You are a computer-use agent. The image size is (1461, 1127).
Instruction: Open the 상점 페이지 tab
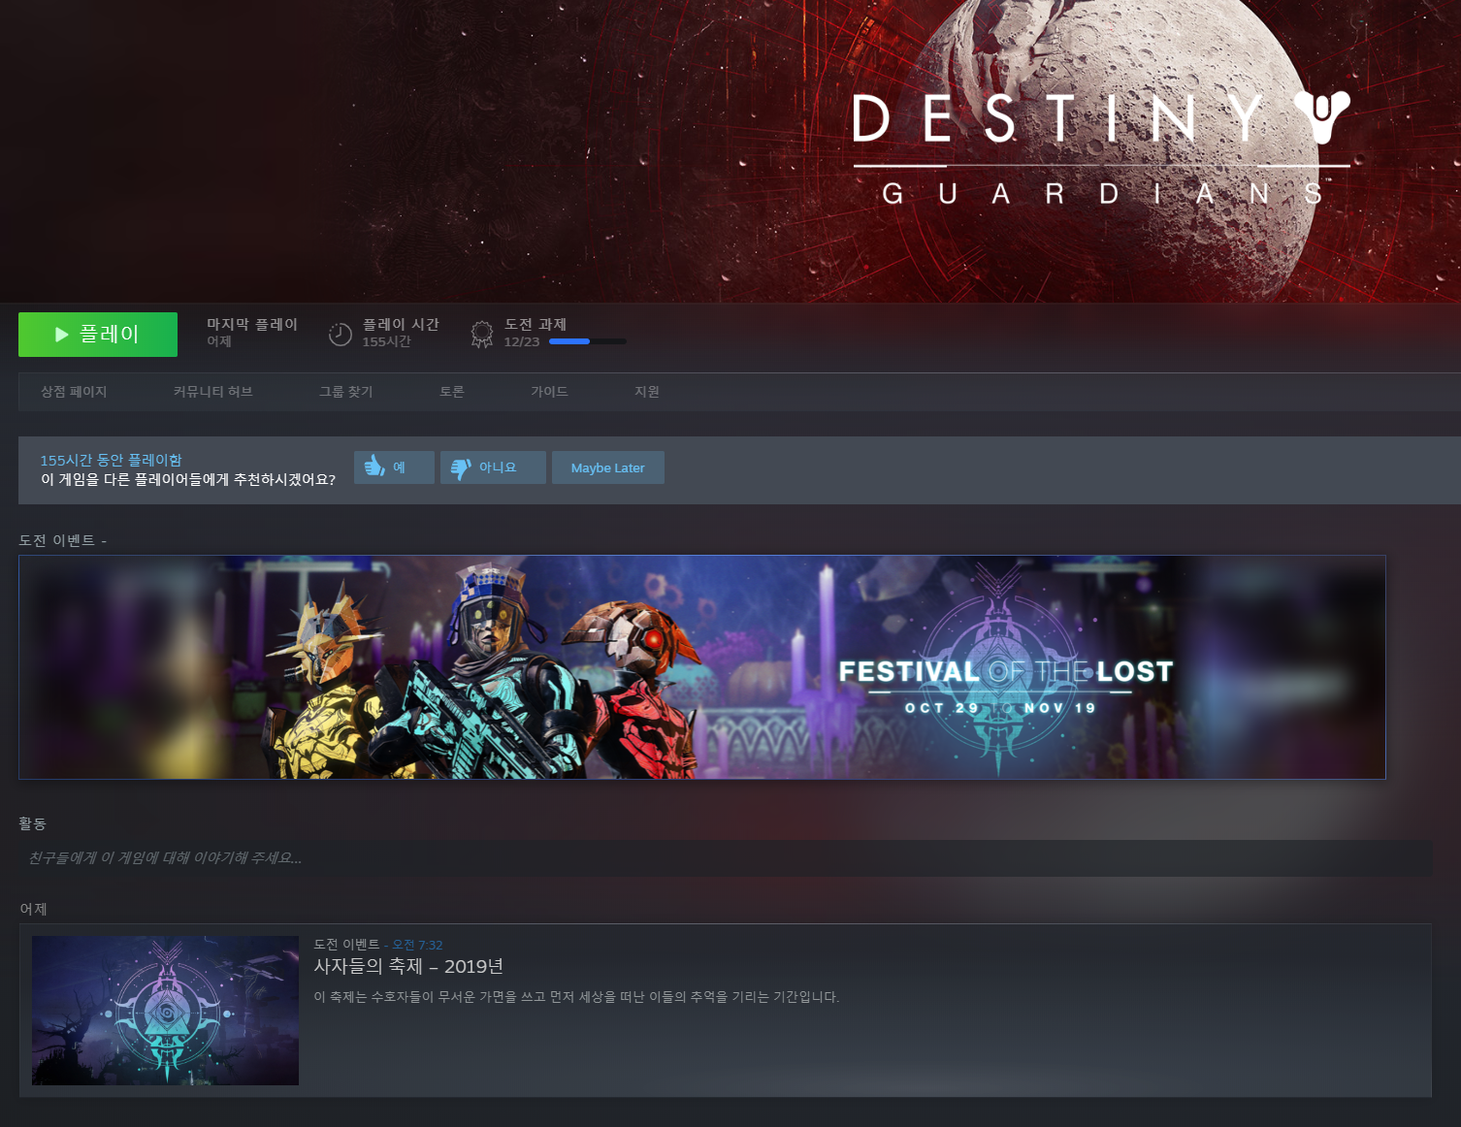[x=74, y=392]
